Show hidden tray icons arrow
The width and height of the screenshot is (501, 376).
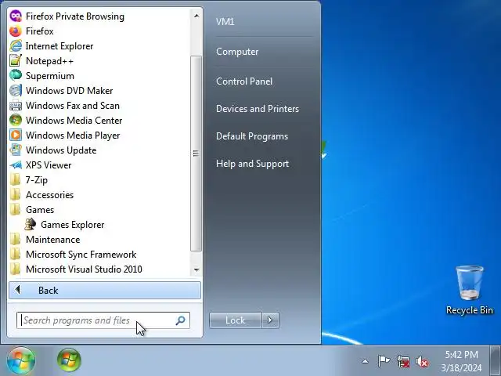pyautogui.click(x=366, y=361)
